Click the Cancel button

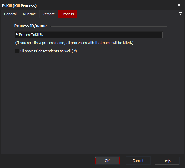point(138,161)
